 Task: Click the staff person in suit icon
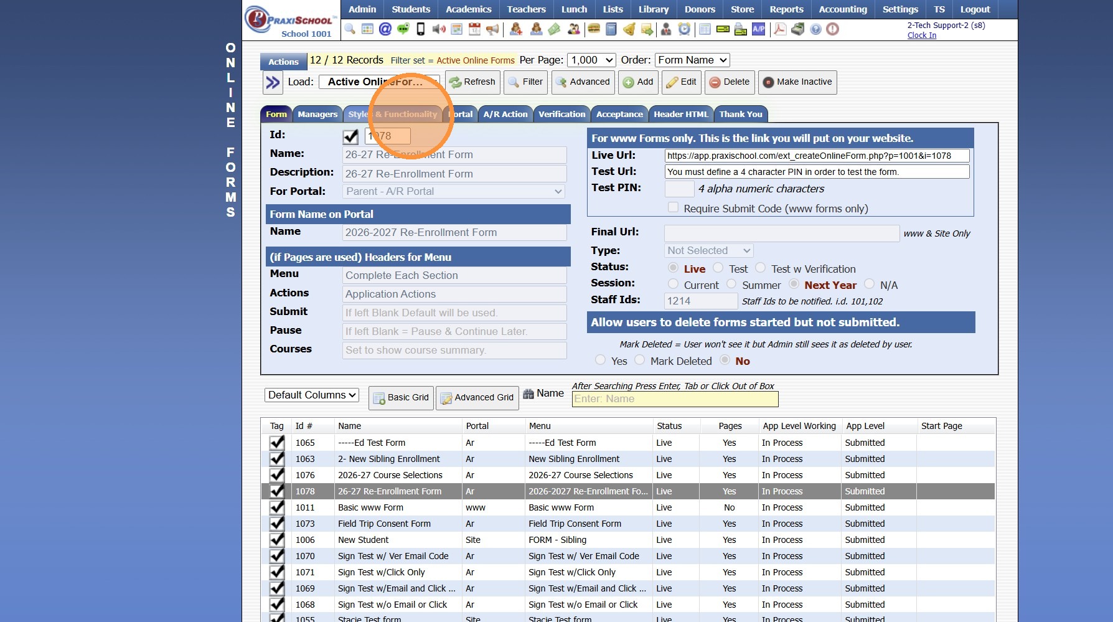[666, 29]
